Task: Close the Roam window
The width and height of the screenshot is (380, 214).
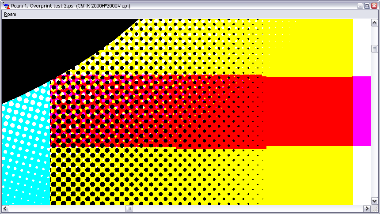Action: pyautogui.click(x=374, y=6)
